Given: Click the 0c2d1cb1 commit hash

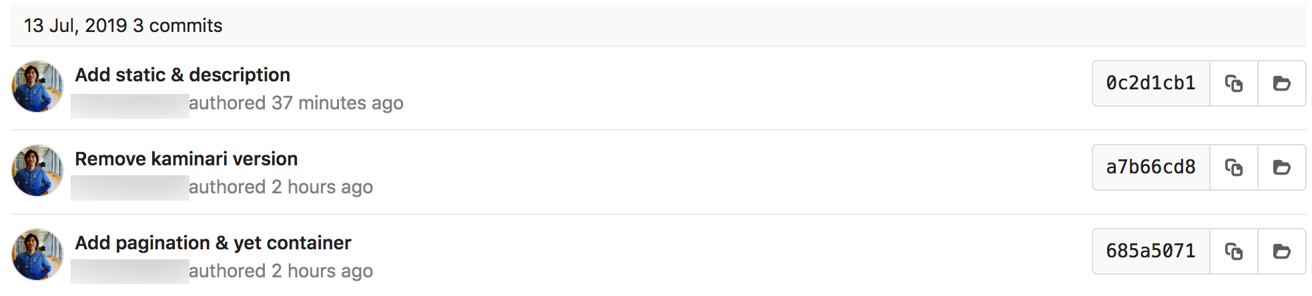Looking at the screenshot, I should tap(1151, 83).
